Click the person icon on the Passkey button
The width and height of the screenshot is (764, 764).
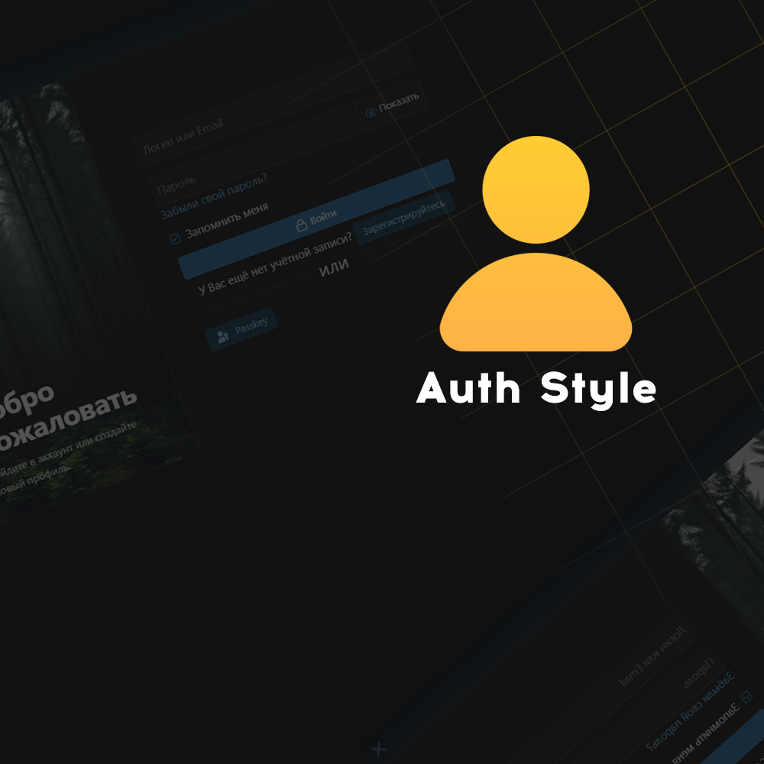pos(222,337)
